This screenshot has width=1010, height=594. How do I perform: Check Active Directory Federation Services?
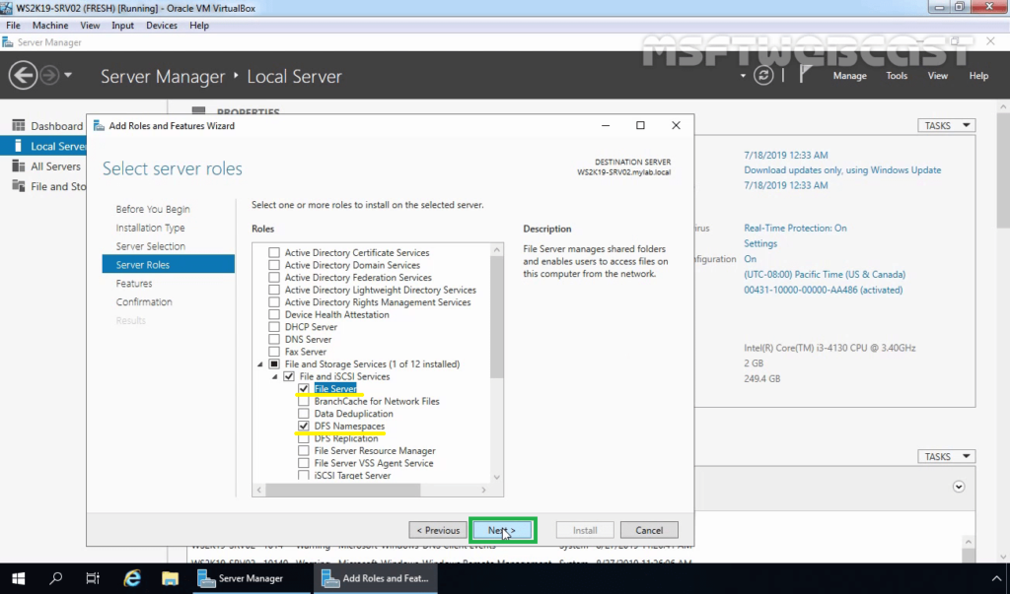pos(274,278)
